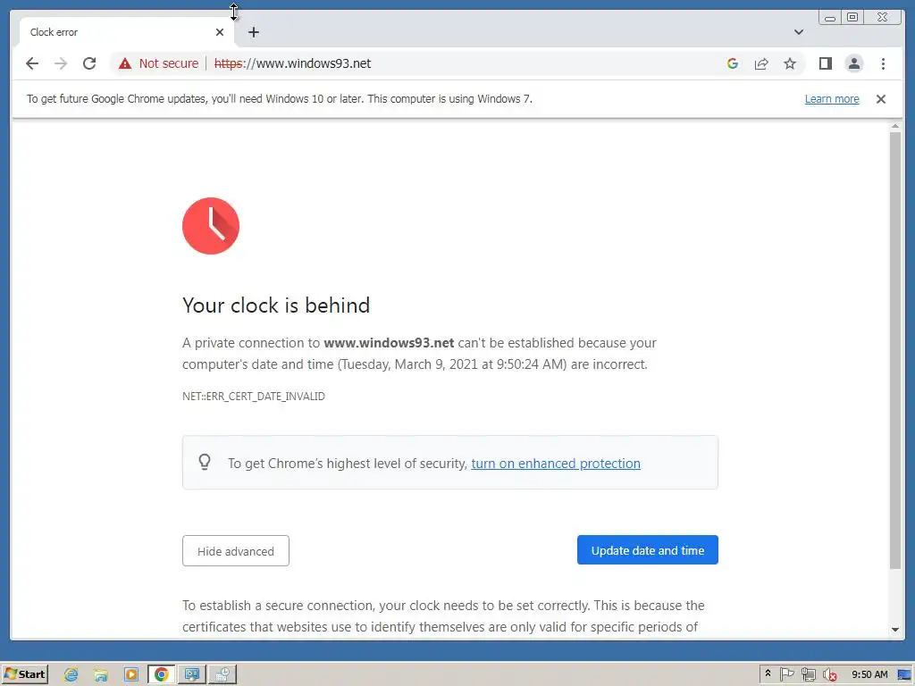This screenshot has height=686, width=915.
Task: Expand the tab search dropdown chevron
Action: (x=799, y=32)
